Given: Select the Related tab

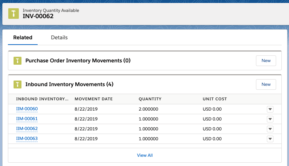Looking at the screenshot, I should coord(23,37).
